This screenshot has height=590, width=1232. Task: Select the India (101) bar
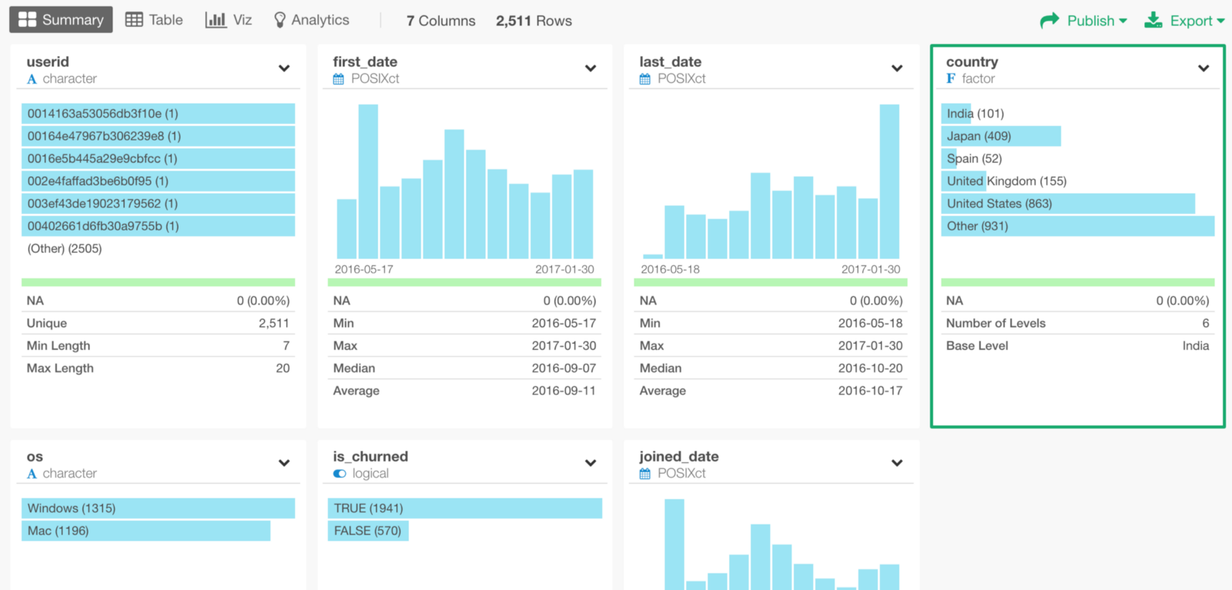pos(957,114)
